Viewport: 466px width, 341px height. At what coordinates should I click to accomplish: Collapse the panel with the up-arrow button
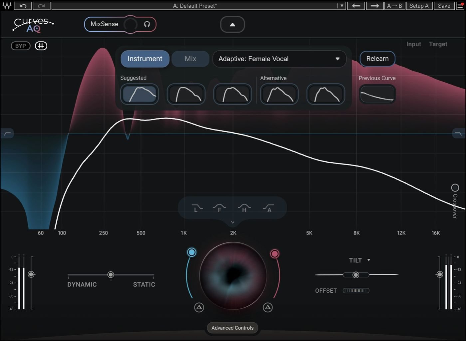233,25
